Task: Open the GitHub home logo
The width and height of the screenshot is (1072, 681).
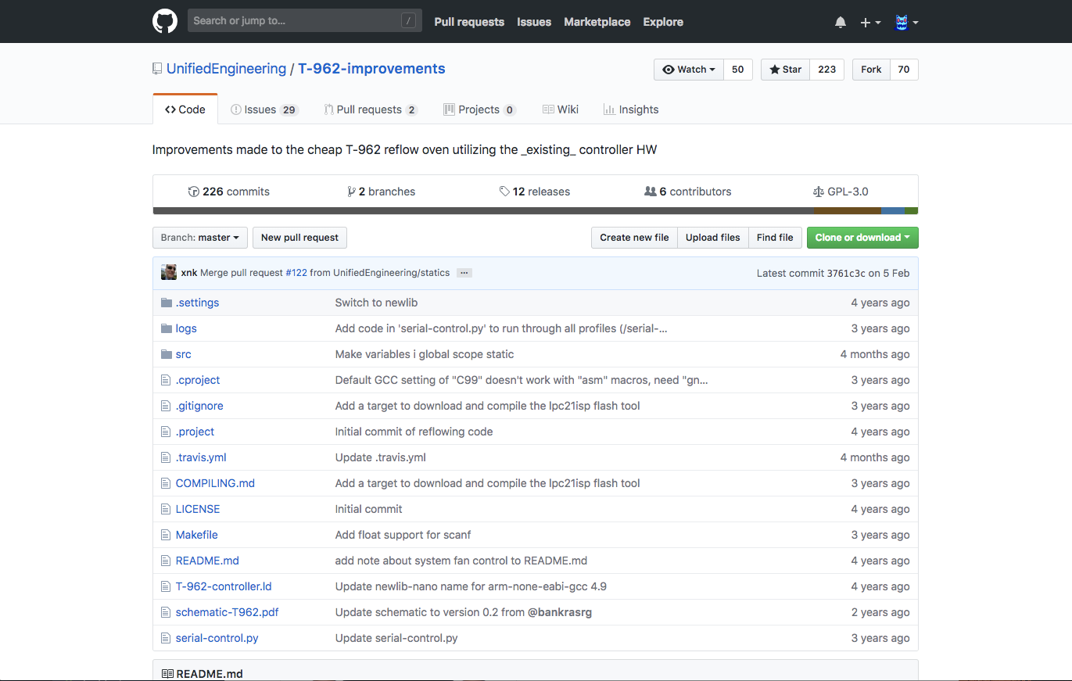Action: point(165,21)
